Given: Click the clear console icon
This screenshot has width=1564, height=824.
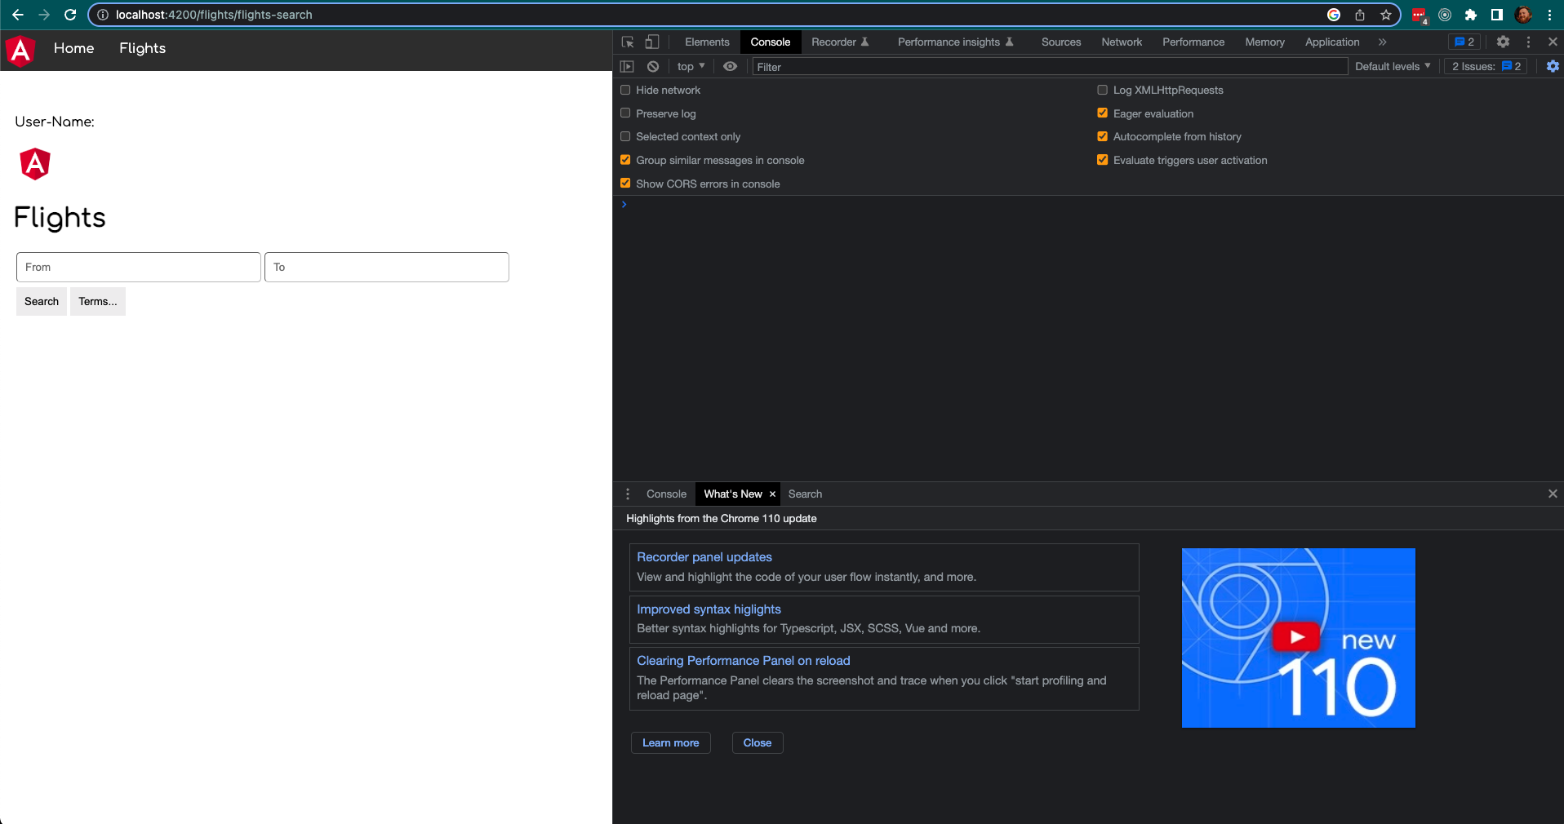Looking at the screenshot, I should [652, 66].
